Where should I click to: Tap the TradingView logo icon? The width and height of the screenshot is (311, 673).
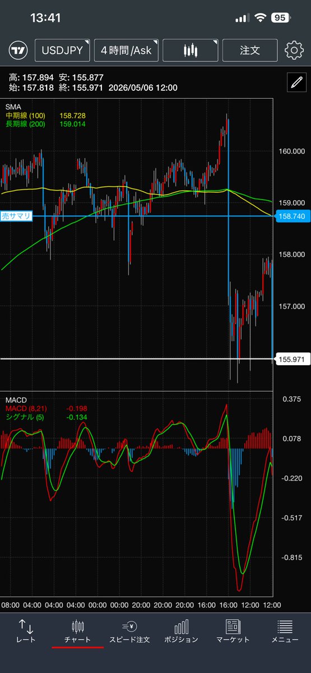click(x=18, y=50)
